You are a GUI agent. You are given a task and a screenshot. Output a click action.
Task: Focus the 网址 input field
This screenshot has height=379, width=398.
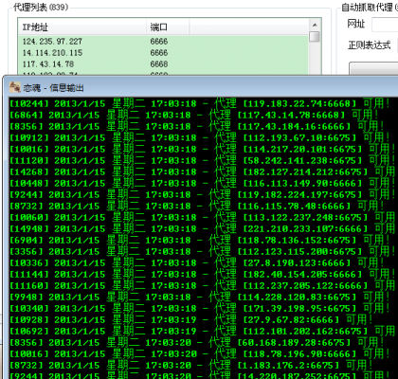point(385,25)
